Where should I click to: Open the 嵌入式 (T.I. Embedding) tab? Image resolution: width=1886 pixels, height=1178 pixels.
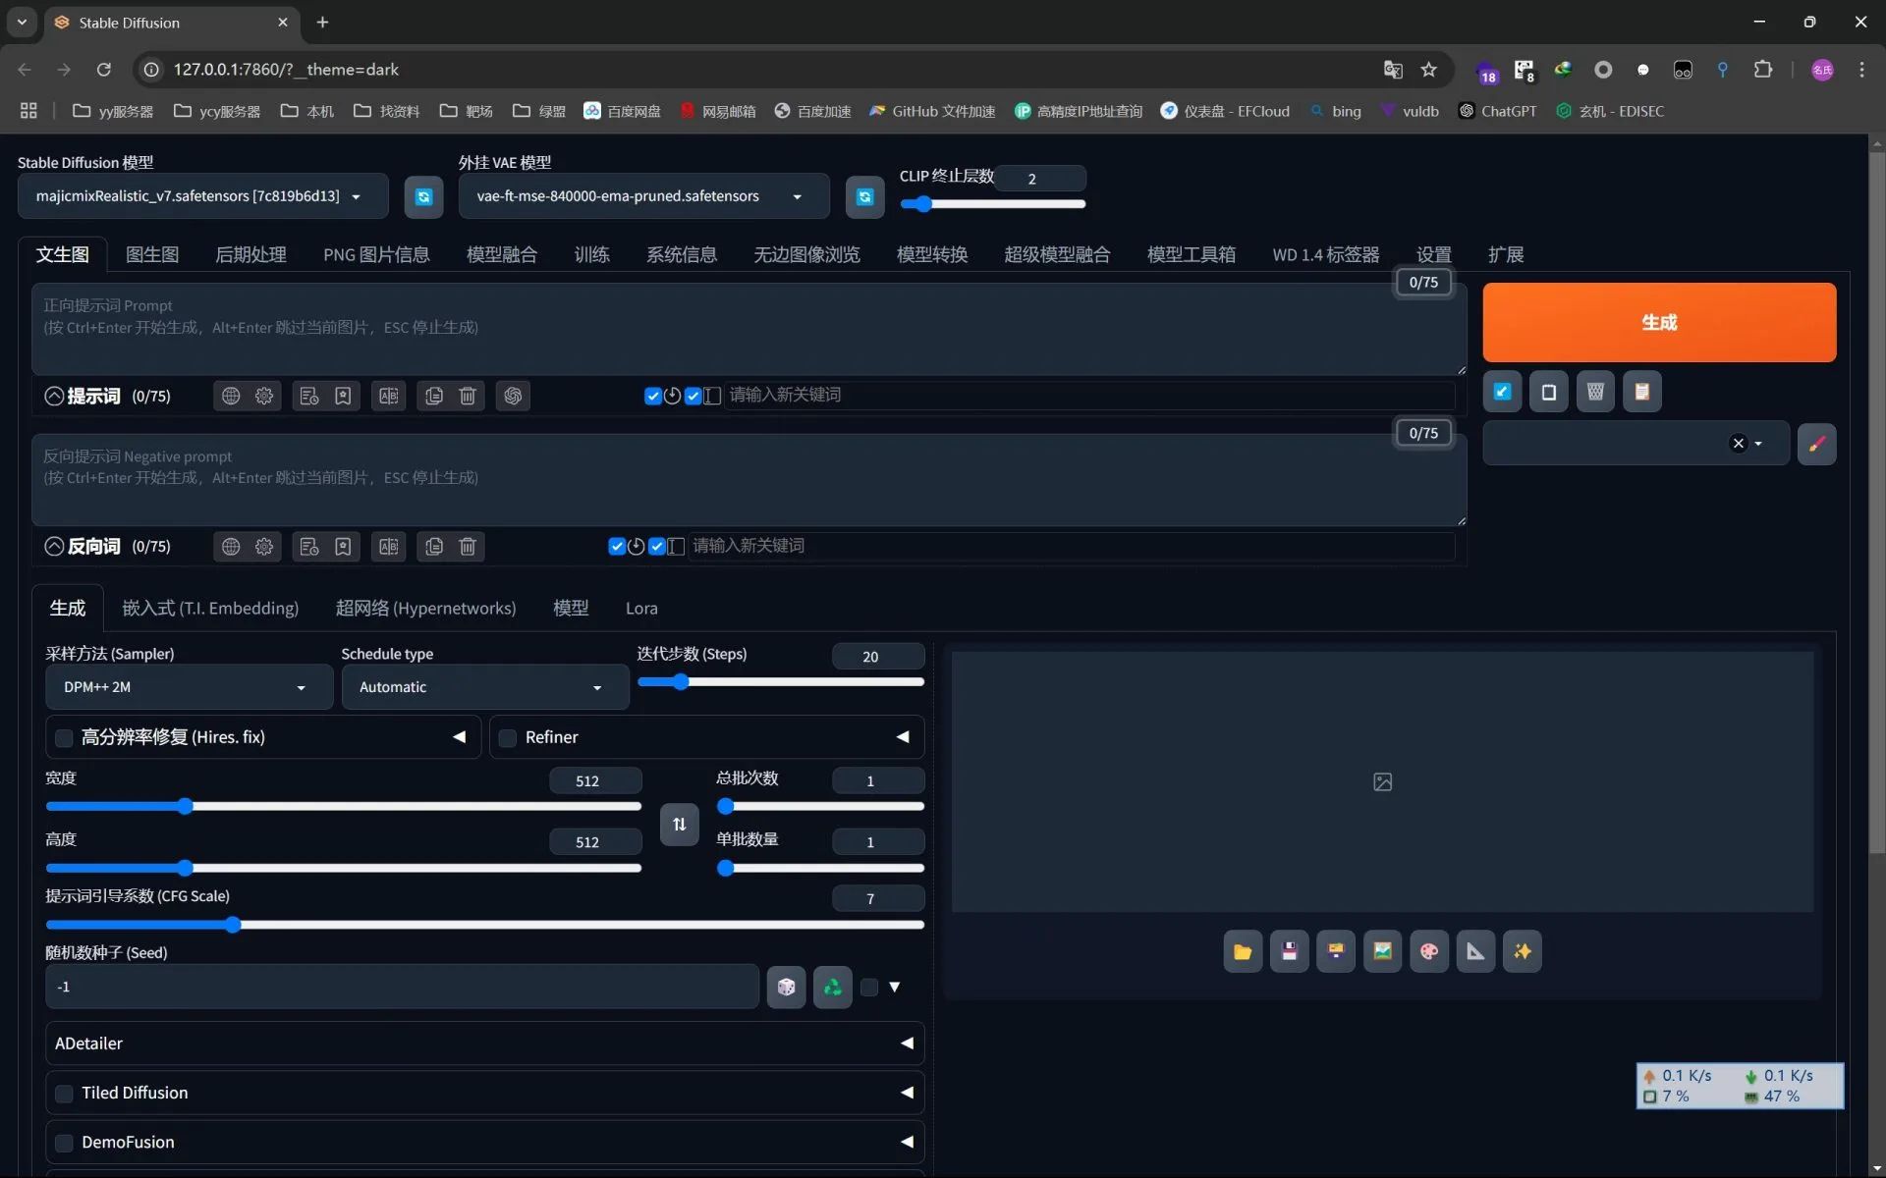pos(210,609)
